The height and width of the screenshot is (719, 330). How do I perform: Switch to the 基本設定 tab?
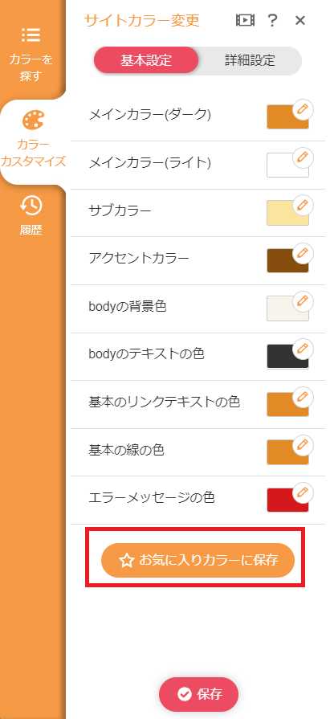[146, 60]
